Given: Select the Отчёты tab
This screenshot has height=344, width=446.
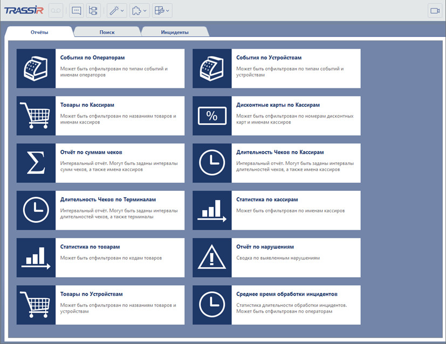Looking at the screenshot, I should click(x=39, y=32).
